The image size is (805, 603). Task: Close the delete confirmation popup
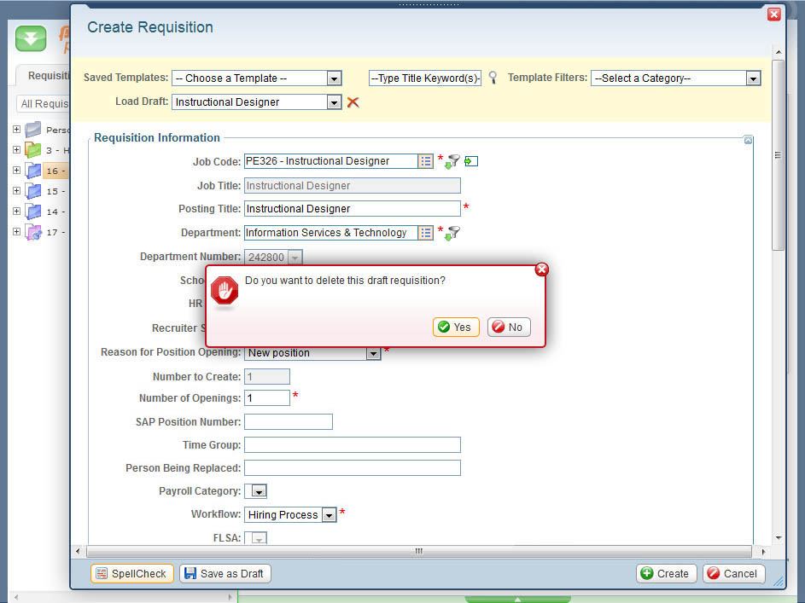coord(541,270)
